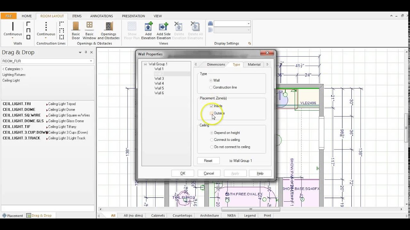Image resolution: width=410 pixels, height=230 pixels.
Task: Select the Wall type radio button
Action: coord(211,80)
